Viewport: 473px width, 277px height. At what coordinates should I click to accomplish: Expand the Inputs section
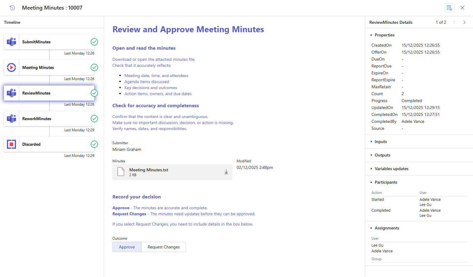(381, 142)
